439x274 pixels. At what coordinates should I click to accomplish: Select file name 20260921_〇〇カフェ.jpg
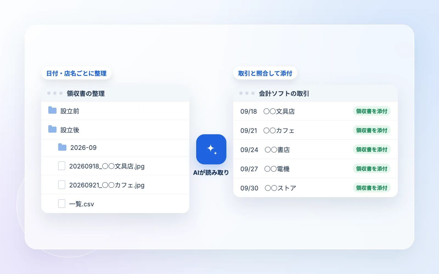click(107, 185)
